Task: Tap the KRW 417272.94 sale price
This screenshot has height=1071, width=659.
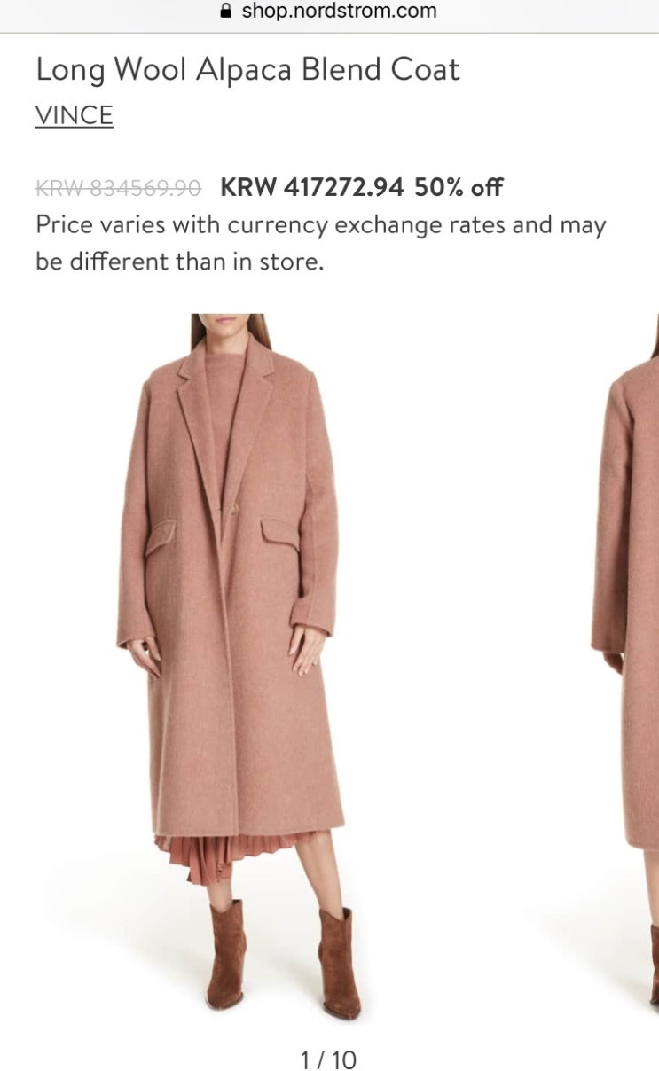Action: [x=312, y=187]
